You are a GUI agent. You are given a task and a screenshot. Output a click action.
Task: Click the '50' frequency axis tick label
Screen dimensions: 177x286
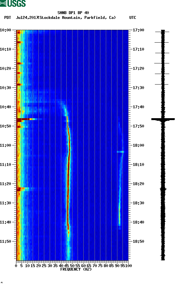tap(72, 266)
